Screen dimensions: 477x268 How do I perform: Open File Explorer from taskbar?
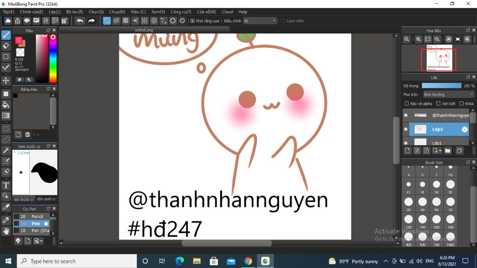[x=197, y=261]
